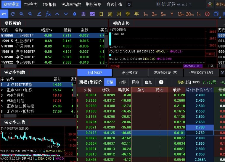This screenshot has width=225, height=162.
Task: Click the 最新 header in 波动率指数 panel
Action: pos(57,79)
